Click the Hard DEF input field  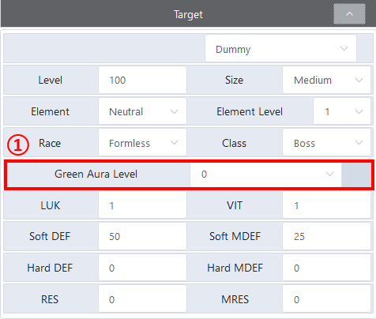(x=142, y=268)
